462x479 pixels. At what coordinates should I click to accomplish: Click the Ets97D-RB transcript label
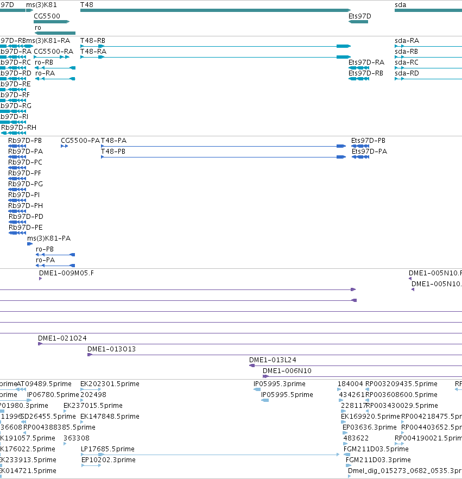pos(366,73)
